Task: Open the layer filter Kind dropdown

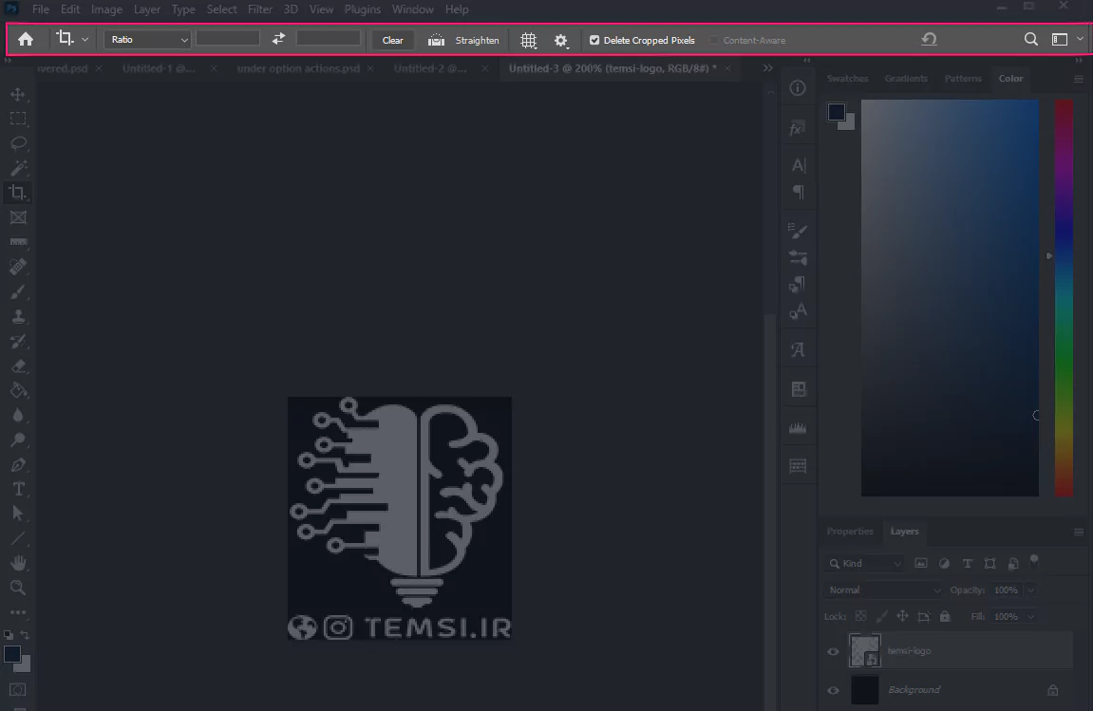Action: click(x=864, y=563)
